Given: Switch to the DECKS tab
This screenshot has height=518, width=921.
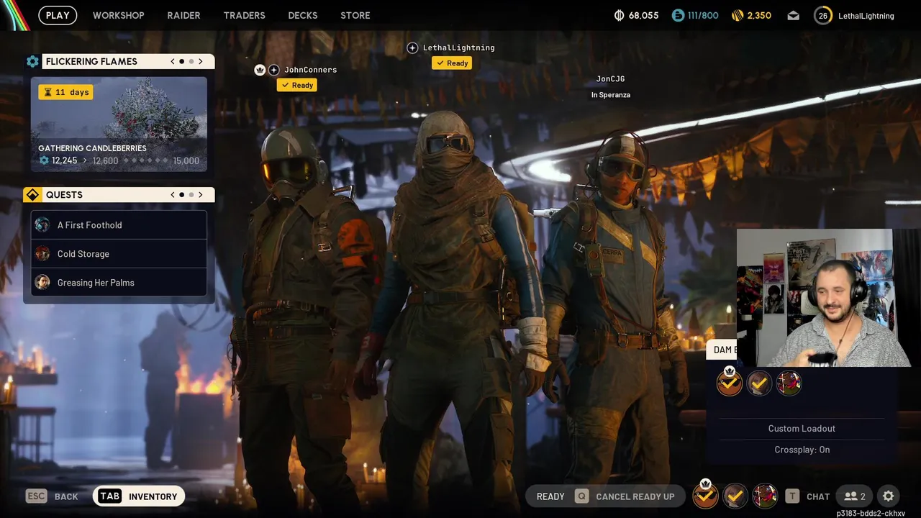Looking at the screenshot, I should pyautogui.click(x=303, y=15).
